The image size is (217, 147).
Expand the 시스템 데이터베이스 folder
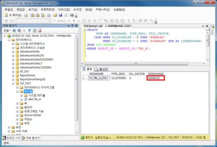(13, 44)
